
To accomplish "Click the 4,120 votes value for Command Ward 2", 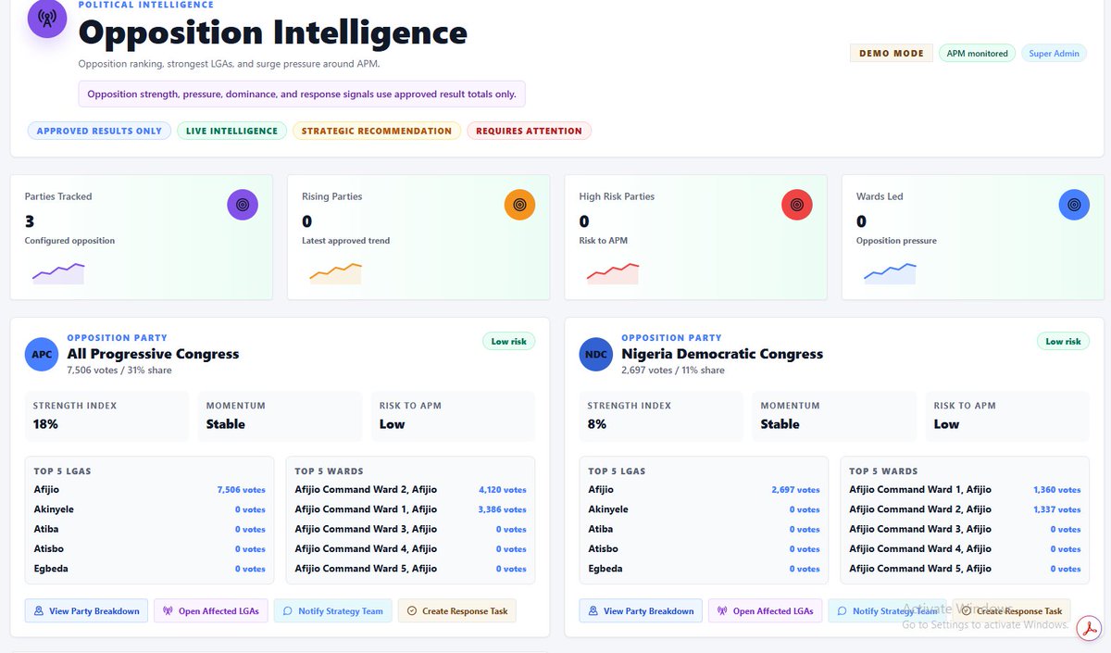I will point(503,490).
